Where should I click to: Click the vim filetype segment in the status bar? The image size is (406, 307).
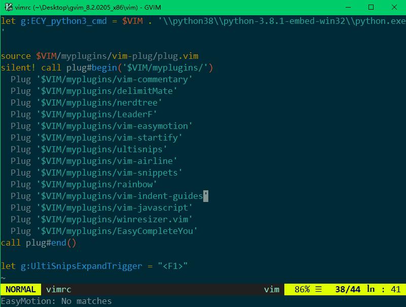[x=271, y=289]
